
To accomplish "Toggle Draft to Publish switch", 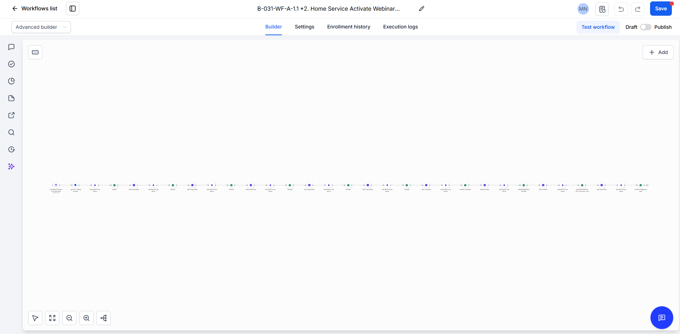I will tap(645, 27).
